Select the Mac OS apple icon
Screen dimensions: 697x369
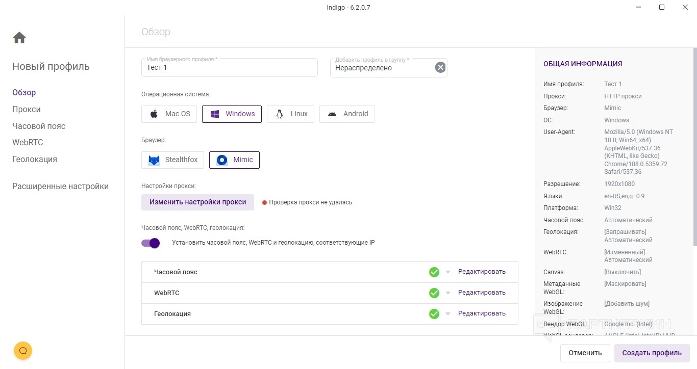click(x=154, y=114)
